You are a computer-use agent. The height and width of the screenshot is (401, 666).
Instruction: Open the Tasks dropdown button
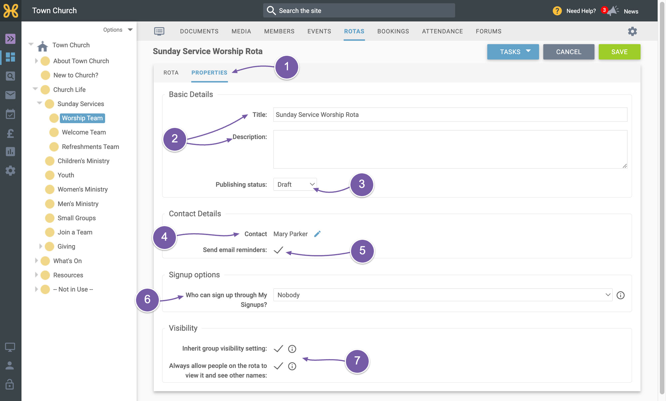pyautogui.click(x=513, y=52)
